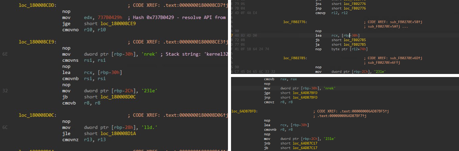This screenshot has width=459, height=151.
Task: Click opcode byte 6E in left margin
Action: click(x=5, y=55)
